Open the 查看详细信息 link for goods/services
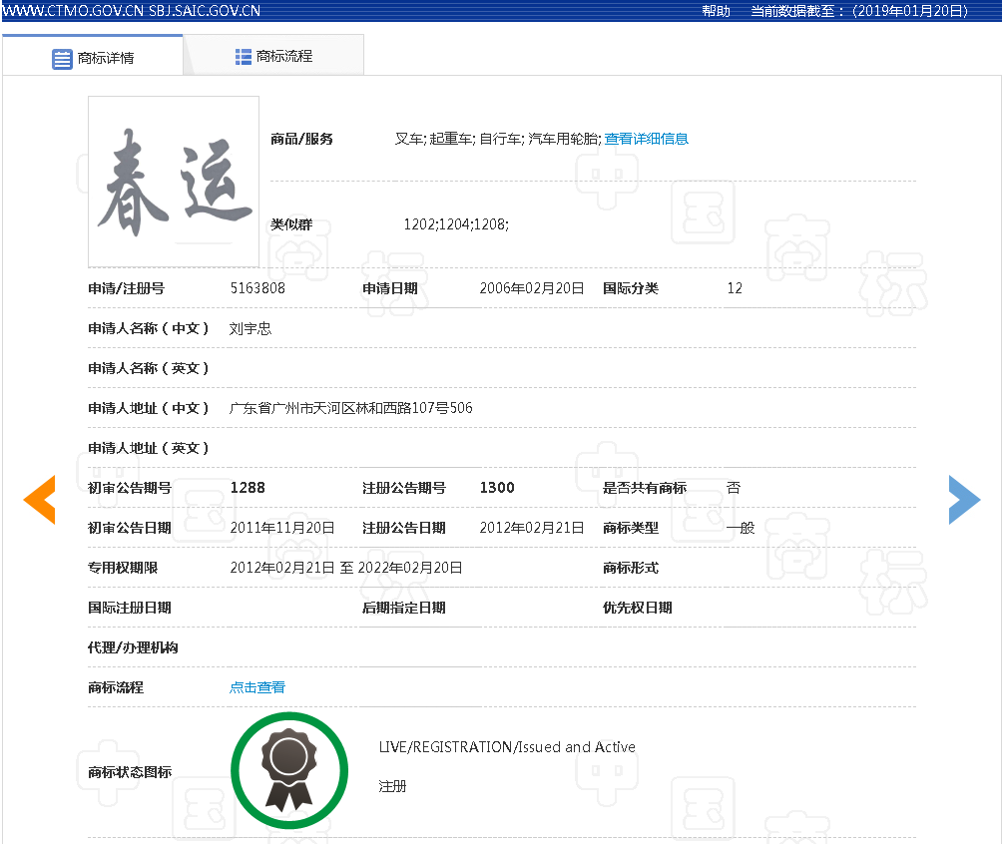This screenshot has height=844, width=1004. tap(646, 139)
